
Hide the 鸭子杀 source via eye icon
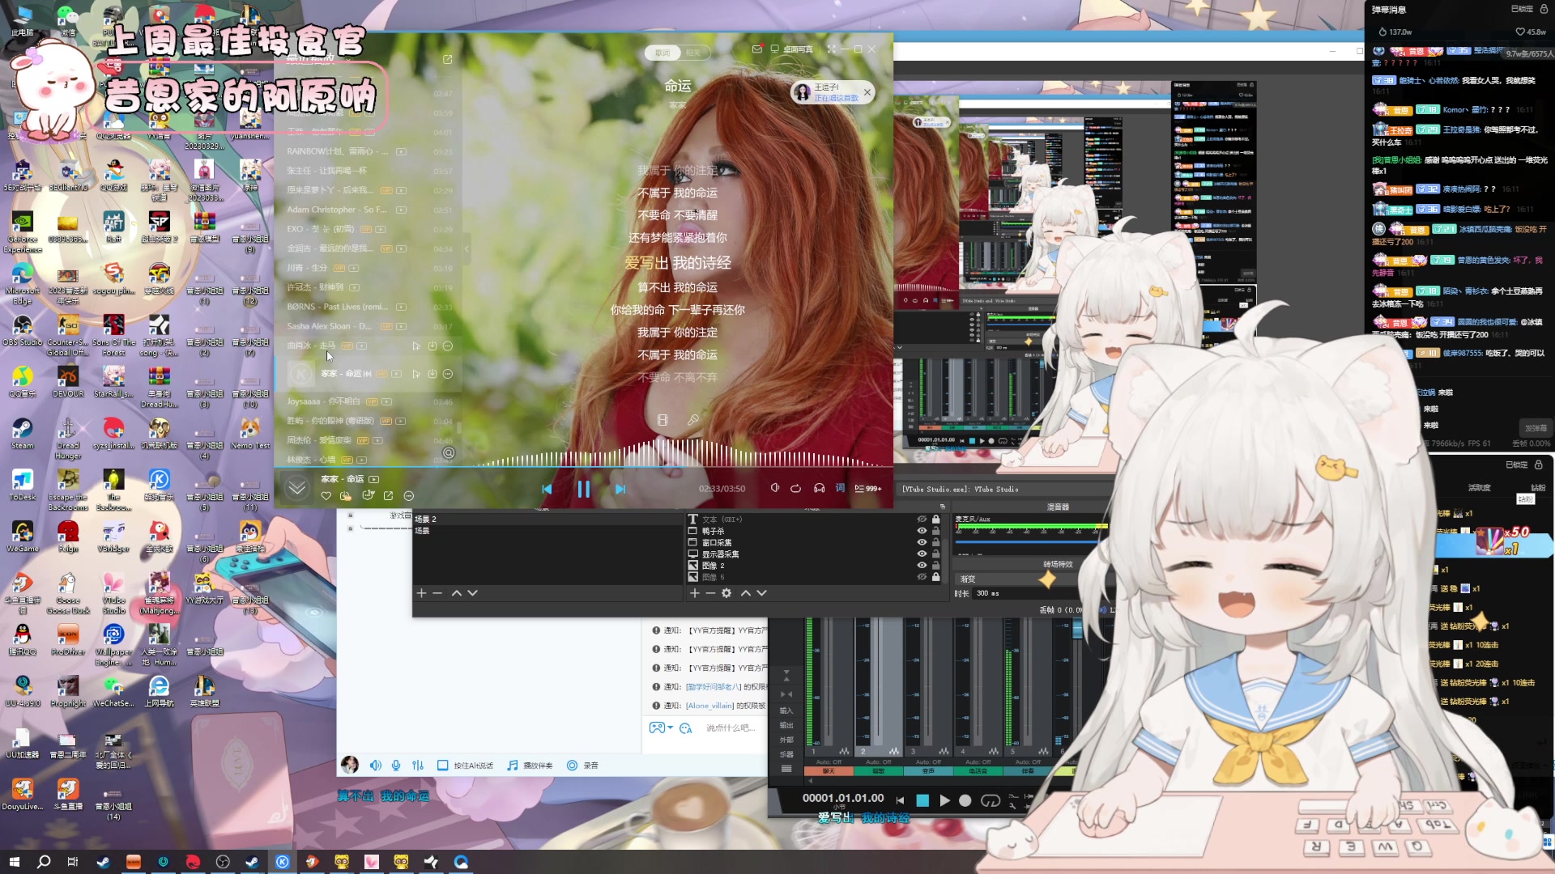[921, 531]
